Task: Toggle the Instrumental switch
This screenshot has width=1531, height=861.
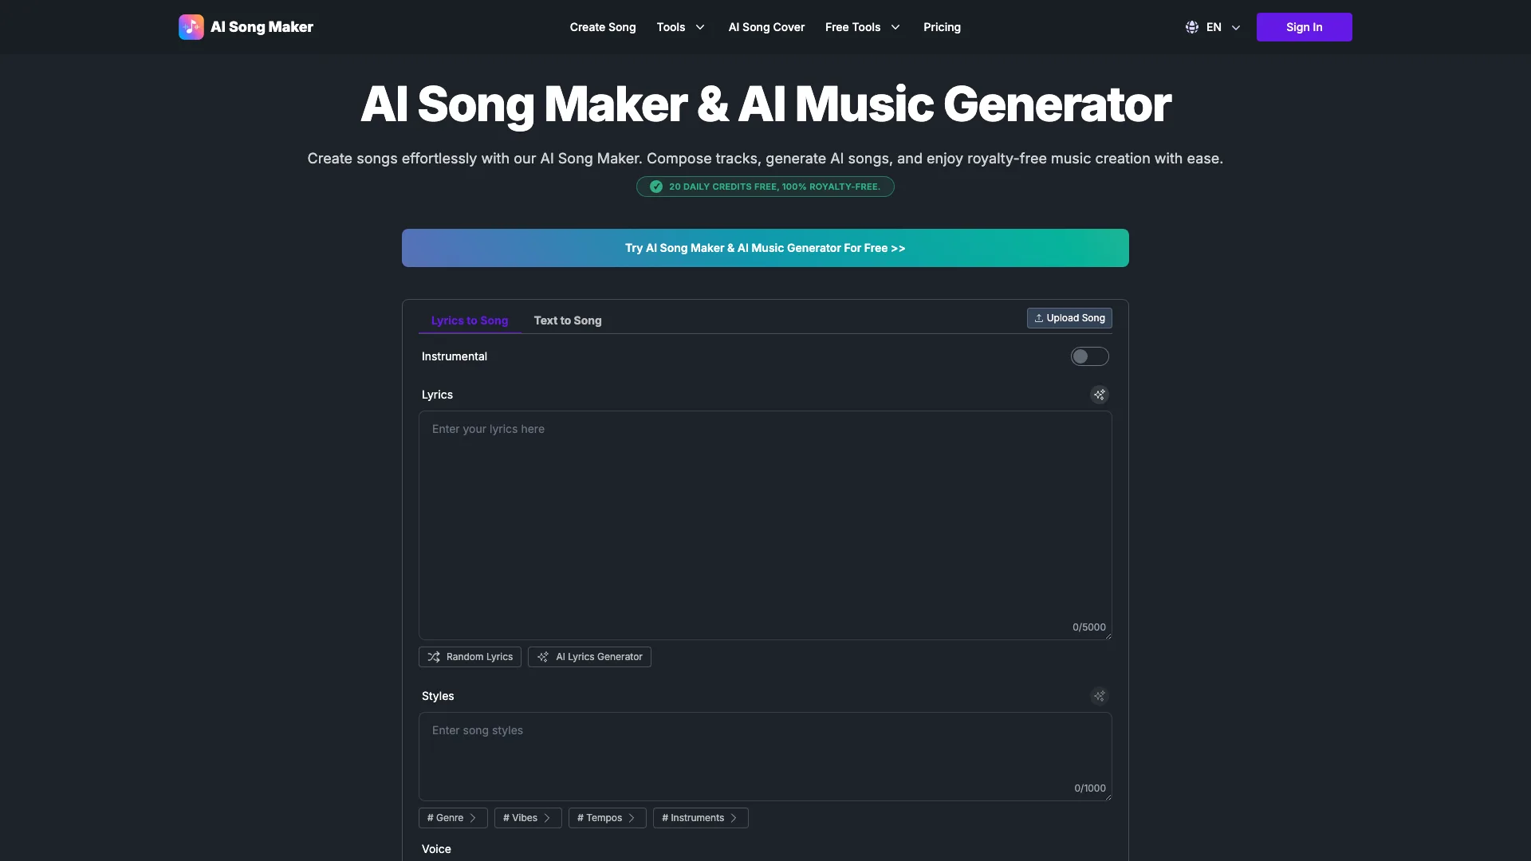Action: (1089, 356)
